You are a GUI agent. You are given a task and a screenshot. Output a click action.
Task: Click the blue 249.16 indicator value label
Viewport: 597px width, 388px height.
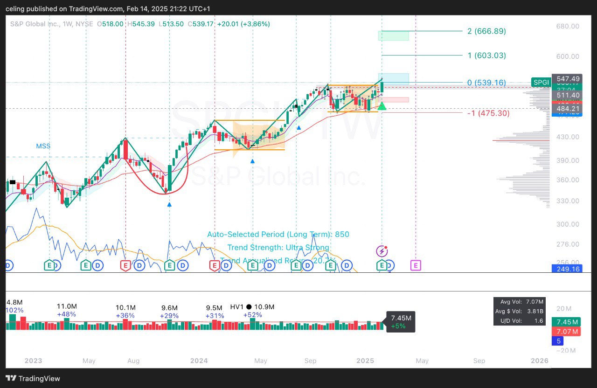(x=566, y=269)
